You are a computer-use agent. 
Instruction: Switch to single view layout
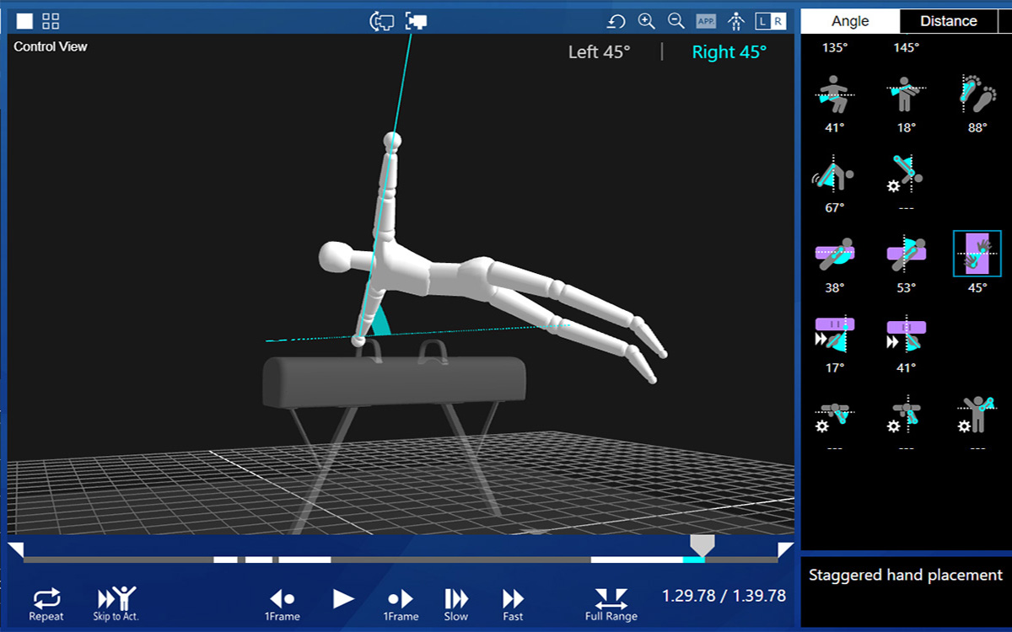pos(25,21)
